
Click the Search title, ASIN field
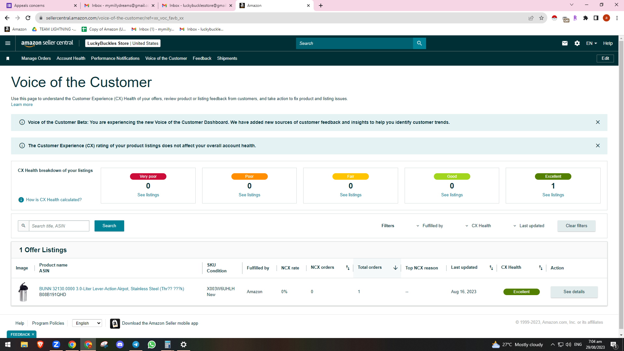pyautogui.click(x=59, y=226)
